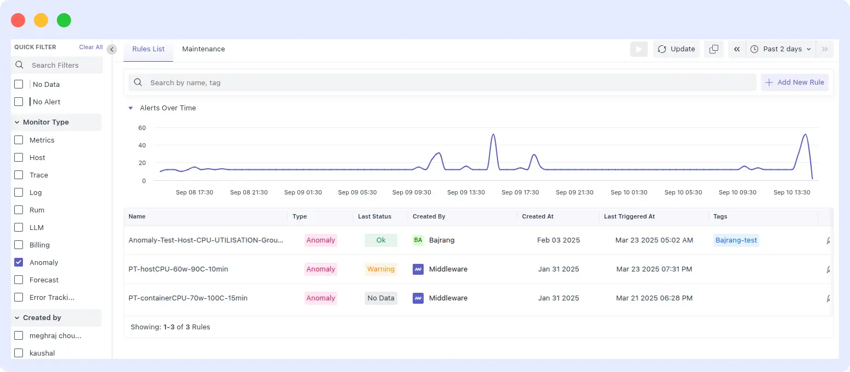
Task: Click the mute bell icon on the Anomaly-Test row
Action: (x=829, y=240)
